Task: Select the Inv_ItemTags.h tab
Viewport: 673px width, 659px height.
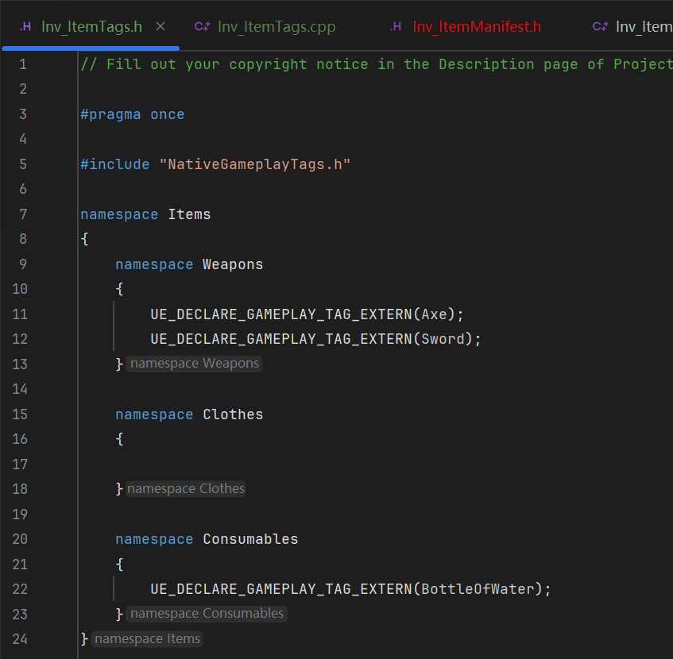Action: coord(91,26)
